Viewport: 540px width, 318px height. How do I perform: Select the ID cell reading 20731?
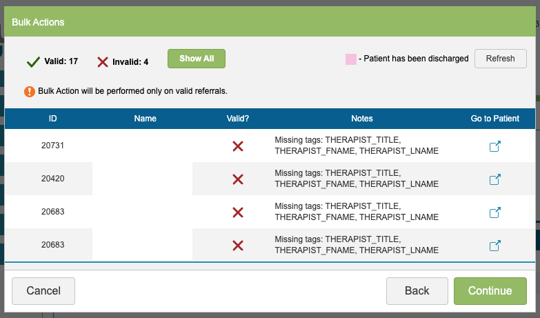coord(53,146)
